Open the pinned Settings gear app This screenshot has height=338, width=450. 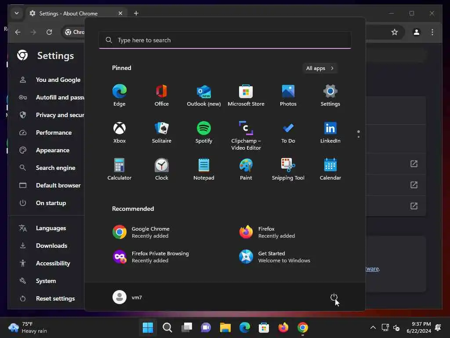tap(330, 95)
